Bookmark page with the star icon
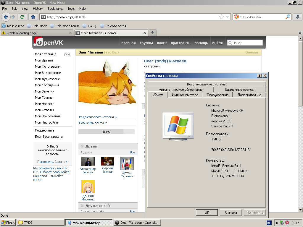Screen dimensions: 303x227 pyautogui.click(x=221, y=17)
